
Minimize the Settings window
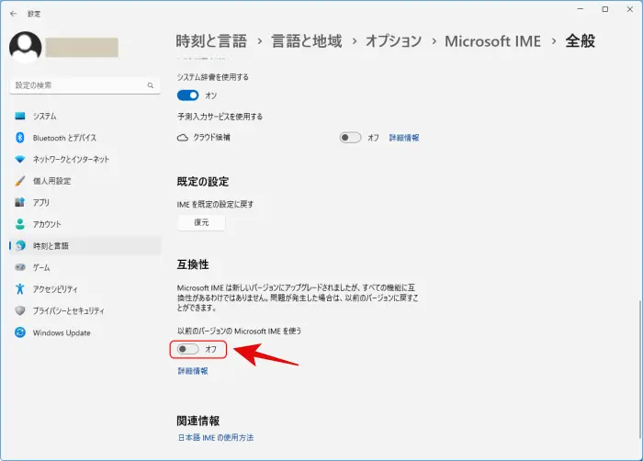pos(581,9)
